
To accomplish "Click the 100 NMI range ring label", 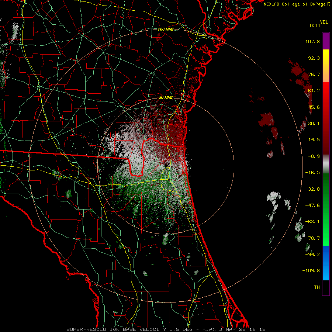I will [x=166, y=29].
